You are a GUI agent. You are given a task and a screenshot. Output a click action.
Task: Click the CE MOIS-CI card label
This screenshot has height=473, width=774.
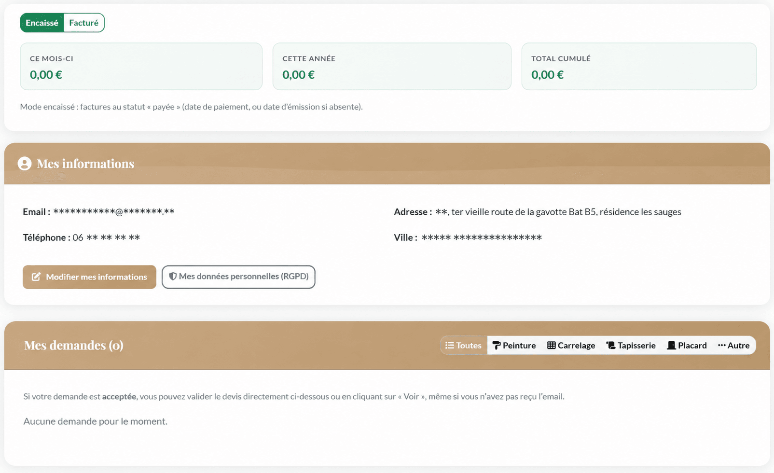(52, 58)
